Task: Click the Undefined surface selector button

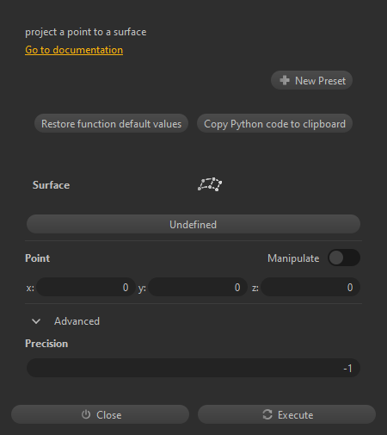Action: 193,224
